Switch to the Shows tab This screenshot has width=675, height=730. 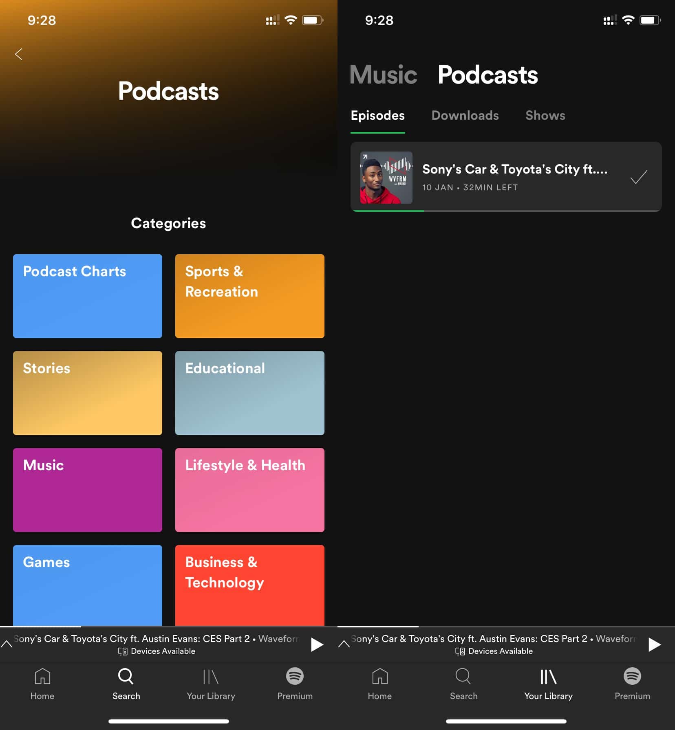point(545,116)
